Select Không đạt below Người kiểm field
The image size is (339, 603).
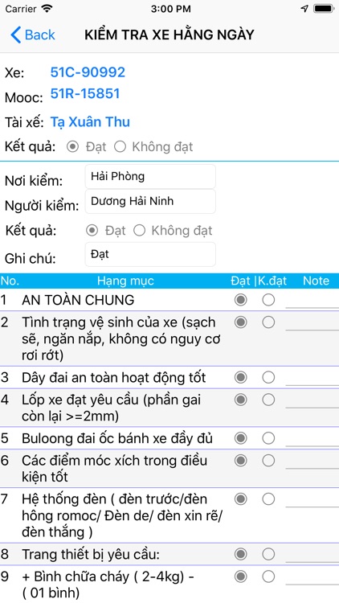pyautogui.click(x=139, y=231)
